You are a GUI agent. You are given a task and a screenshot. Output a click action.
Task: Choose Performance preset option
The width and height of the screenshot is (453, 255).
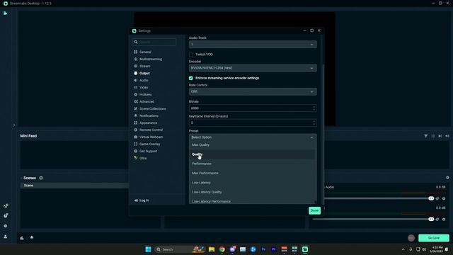pyautogui.click(x=252, y=164)
